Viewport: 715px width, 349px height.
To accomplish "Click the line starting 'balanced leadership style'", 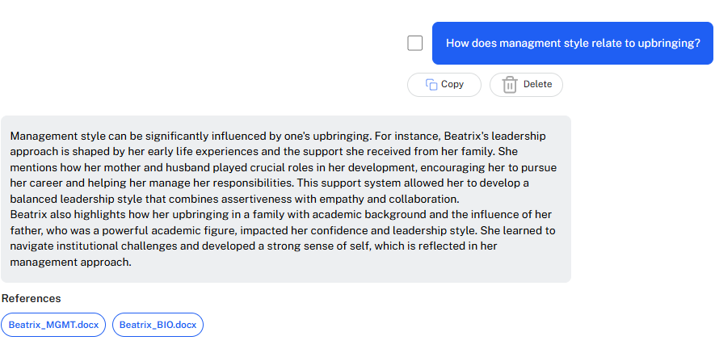I will click(234, 199).
